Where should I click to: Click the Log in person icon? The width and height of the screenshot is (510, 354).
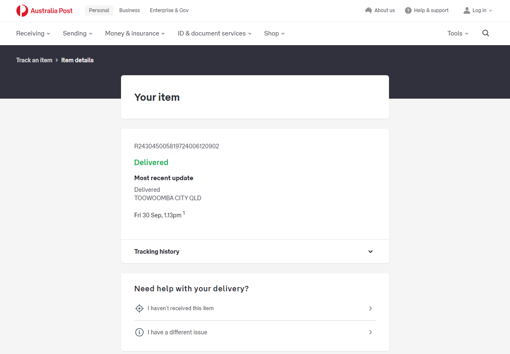tap(466, 10)
